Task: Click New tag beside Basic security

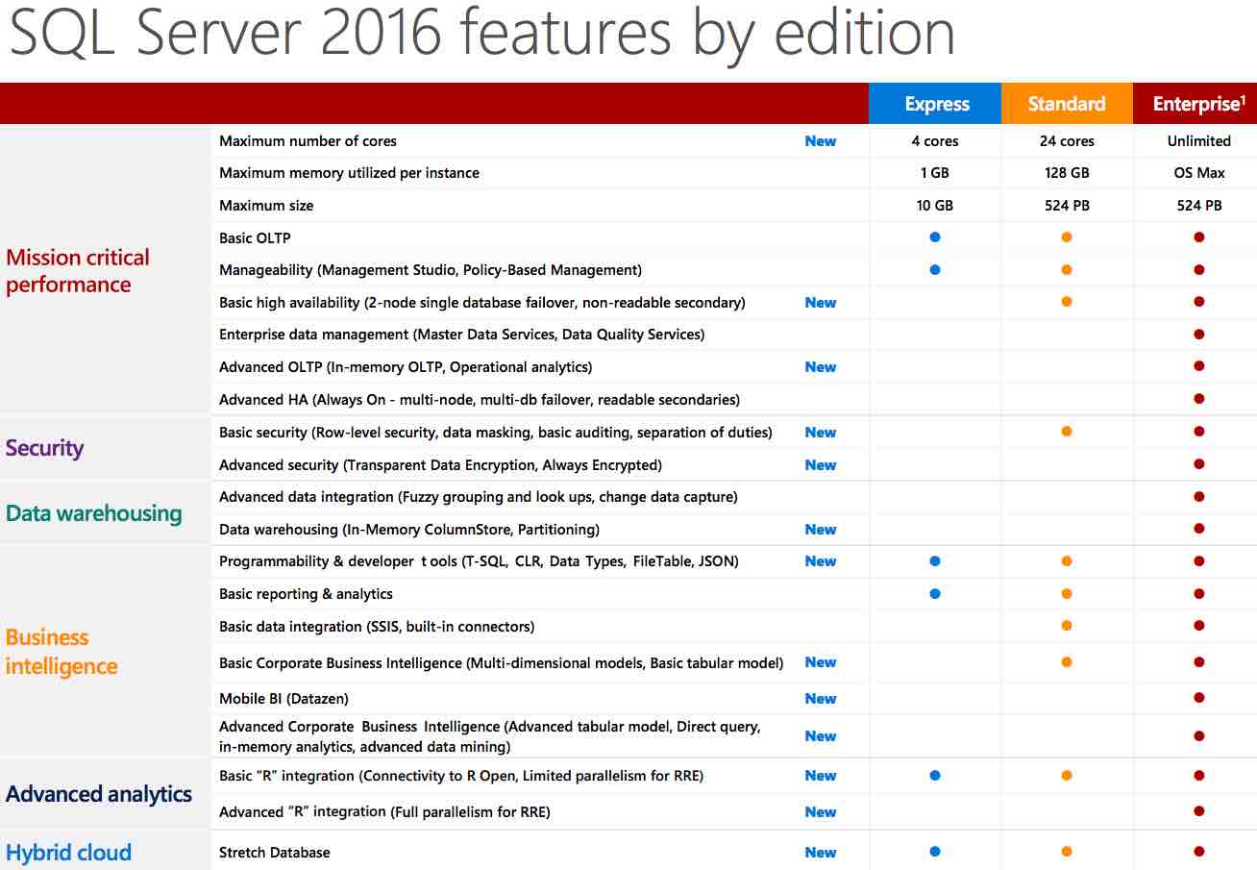Action: [x=821, y=432]
